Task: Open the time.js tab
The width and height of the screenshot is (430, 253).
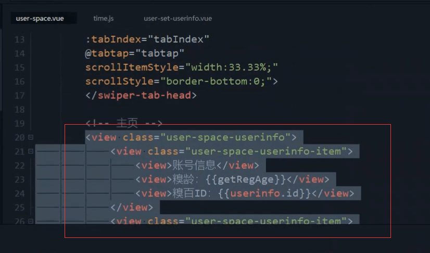Action: [x=104, y=18]
